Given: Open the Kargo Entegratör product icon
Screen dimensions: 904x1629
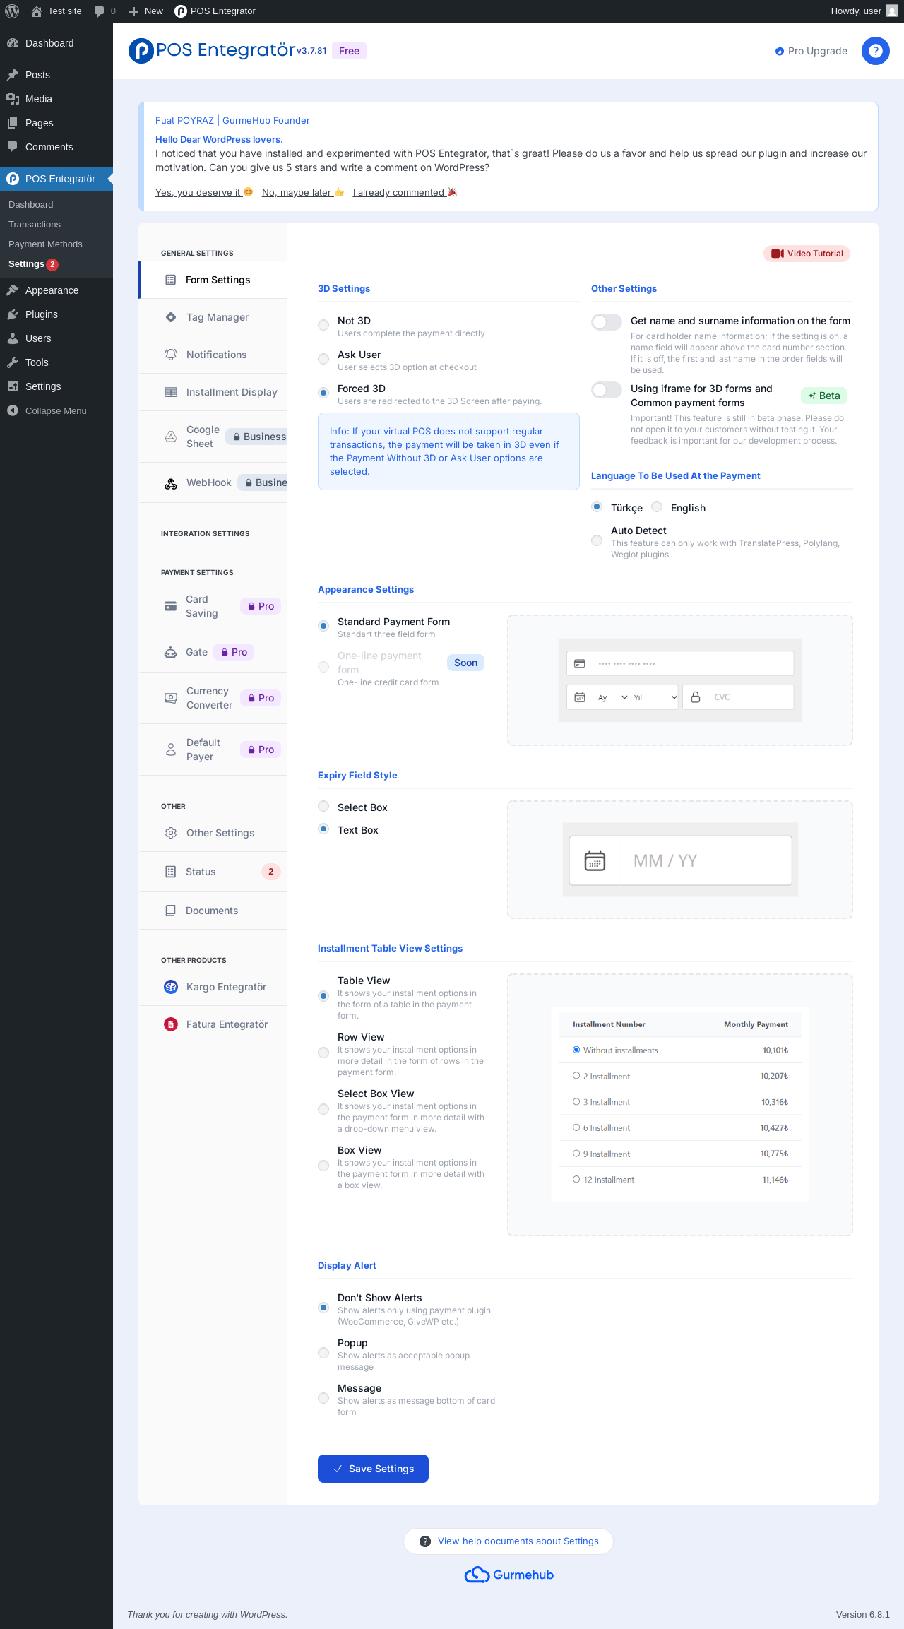Looking at the screenshot, I should point(171,987).
